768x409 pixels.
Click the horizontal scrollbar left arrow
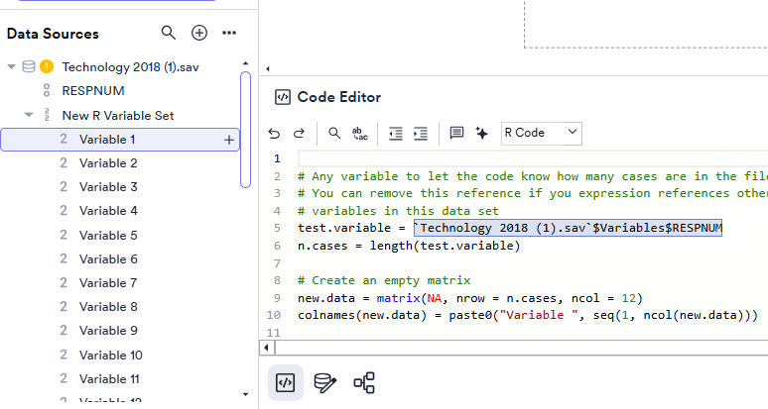[265, 348]
